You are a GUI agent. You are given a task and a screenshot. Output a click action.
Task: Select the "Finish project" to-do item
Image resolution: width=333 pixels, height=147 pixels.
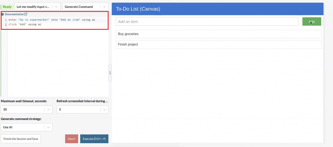218,44
